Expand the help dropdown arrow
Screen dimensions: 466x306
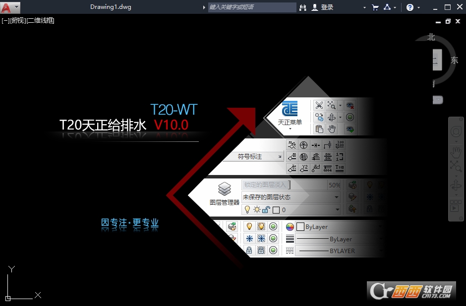pyautogui.click(x=418, y=8)
